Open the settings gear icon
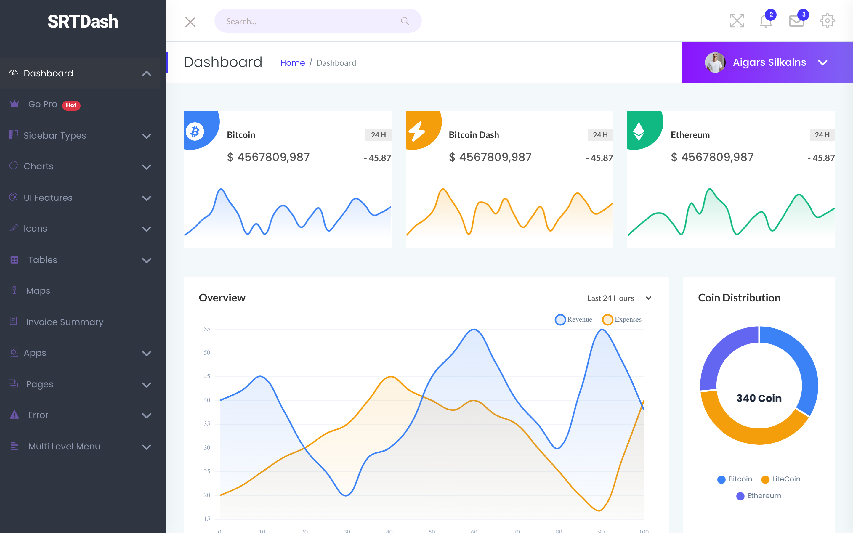The height and width of the screenshot is (533, 853). point(827,21)
